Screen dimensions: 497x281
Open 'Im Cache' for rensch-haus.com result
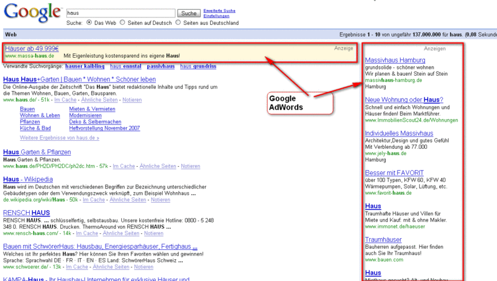pyautogui.click(x=87, y=233)
